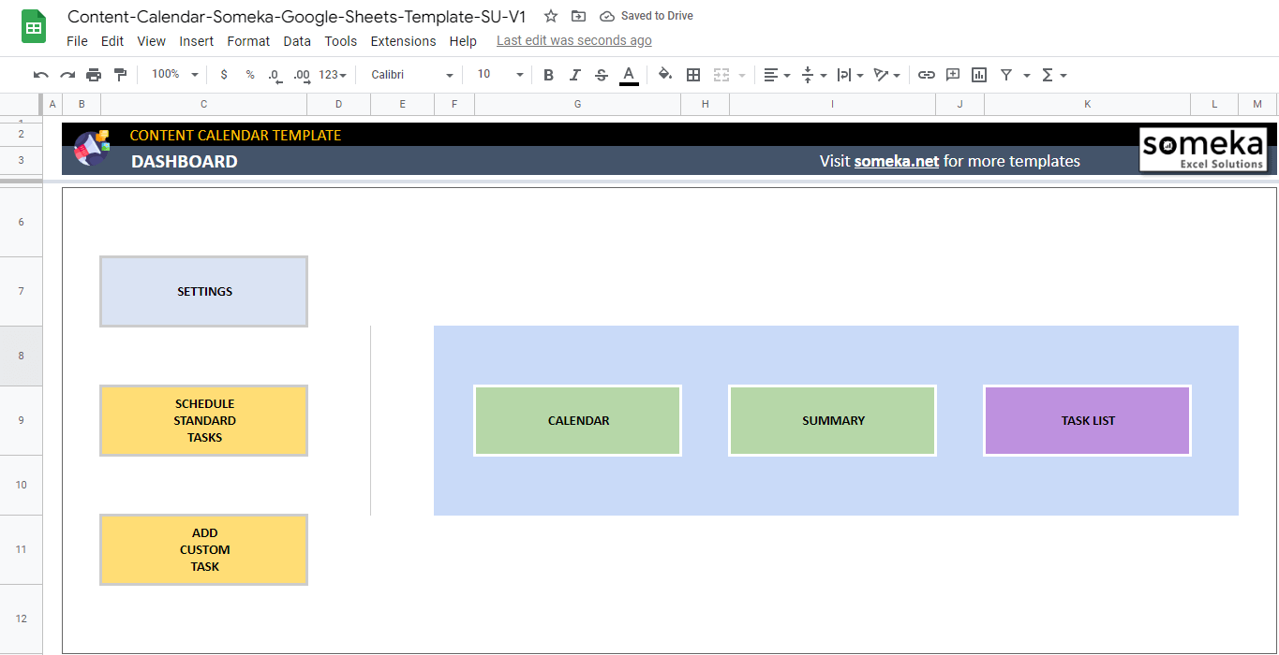Toggle italic text formatting
The image size is (1279, 655).
(x=575, y=75)
